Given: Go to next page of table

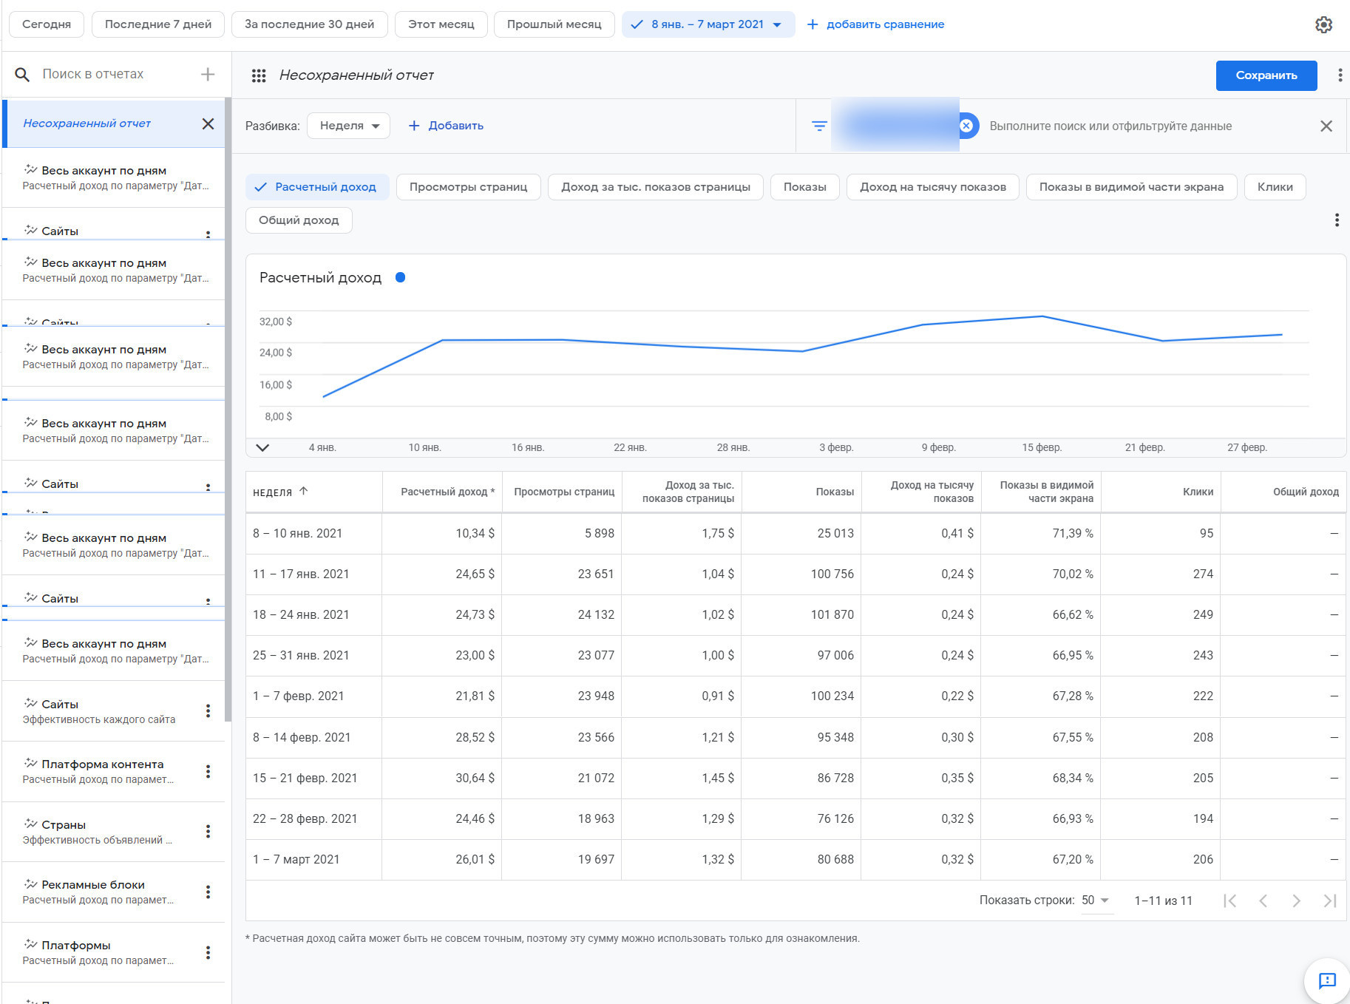Looking at the screenshot, I should (1296, 900).
